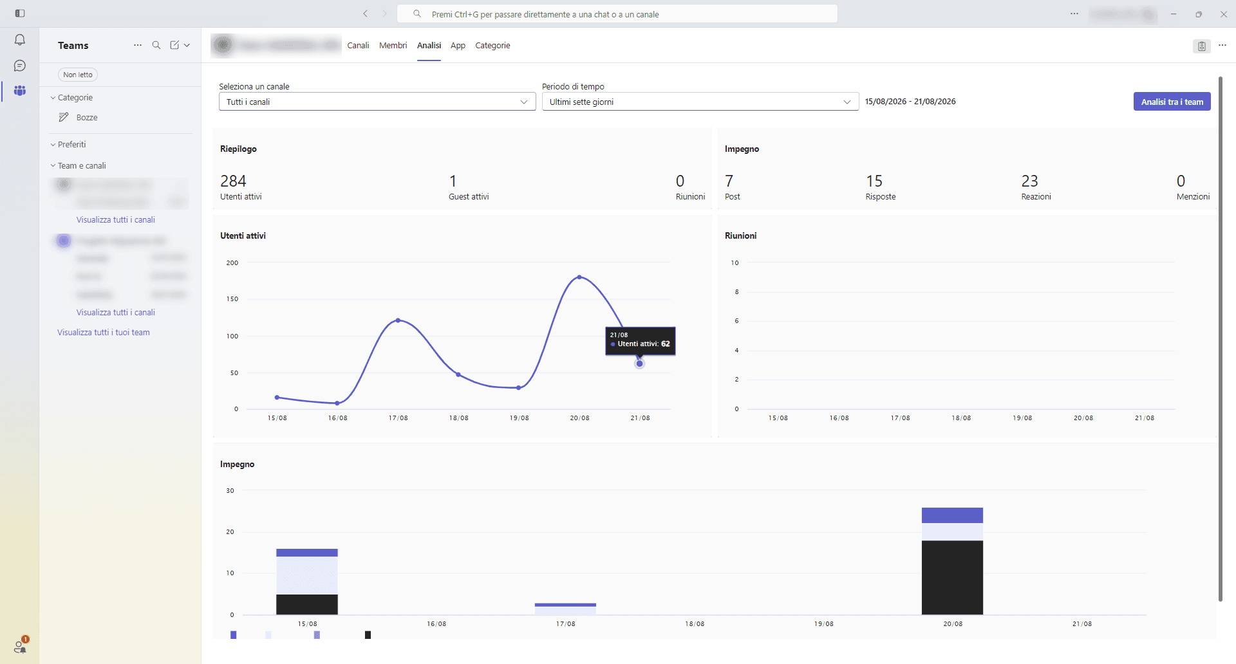The image size is (1236, 664).
Task: Switch to the Membri tab
Action: coord(393,46)
